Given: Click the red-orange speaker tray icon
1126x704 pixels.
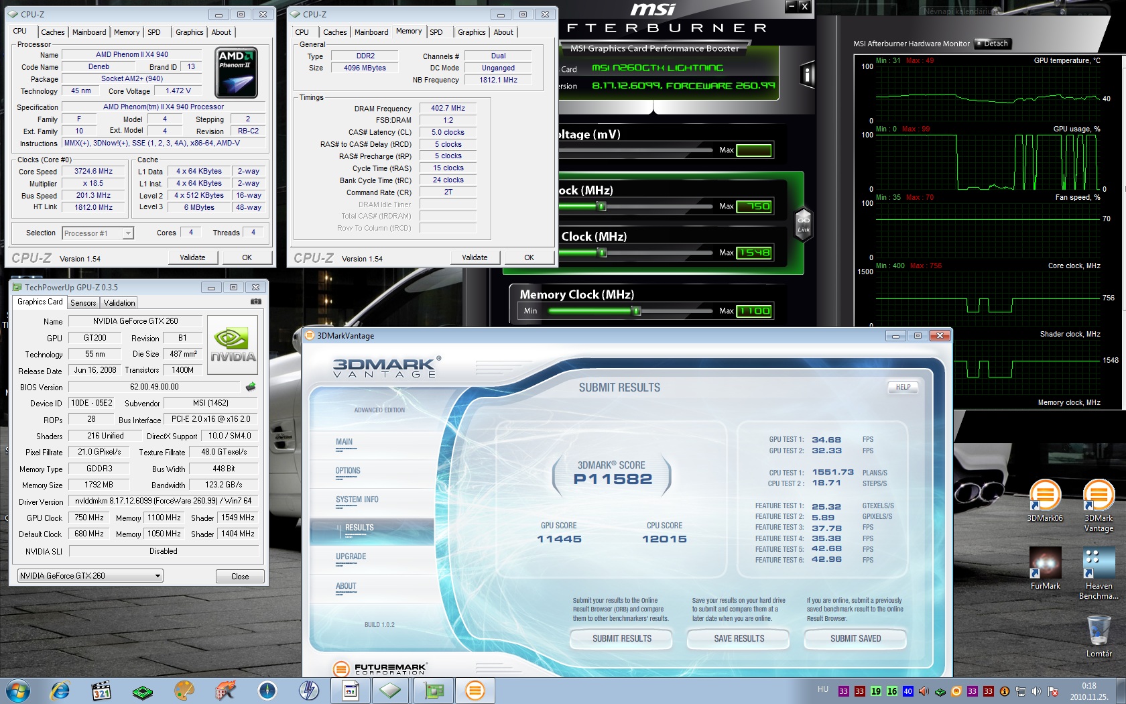Looking at the screenshot, I should (924, 691).
